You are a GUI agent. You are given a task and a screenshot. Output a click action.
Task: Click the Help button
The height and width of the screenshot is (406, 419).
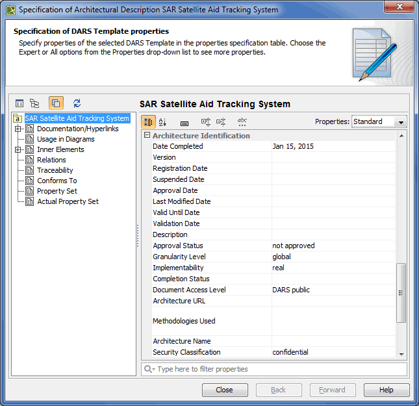386,390
